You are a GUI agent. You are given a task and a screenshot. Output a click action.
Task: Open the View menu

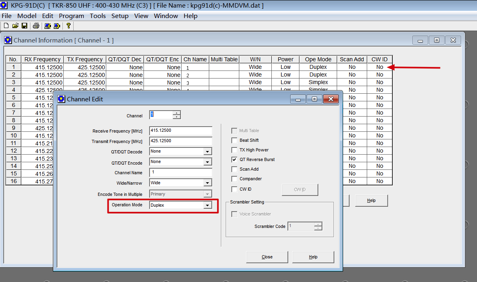click(x=141, y=16)
